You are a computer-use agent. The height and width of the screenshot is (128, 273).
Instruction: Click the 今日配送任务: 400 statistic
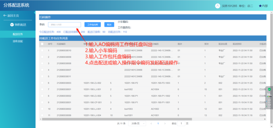pyautogui.click(x=50, y=32)
